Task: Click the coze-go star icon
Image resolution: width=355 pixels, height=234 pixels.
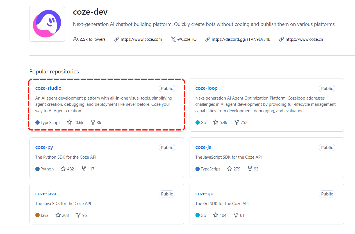Action: tap(216, 215)
